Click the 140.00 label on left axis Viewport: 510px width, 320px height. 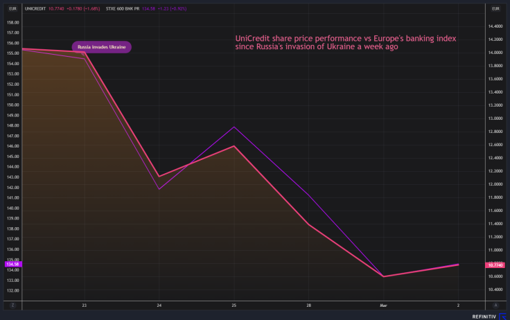pos(13,208)
